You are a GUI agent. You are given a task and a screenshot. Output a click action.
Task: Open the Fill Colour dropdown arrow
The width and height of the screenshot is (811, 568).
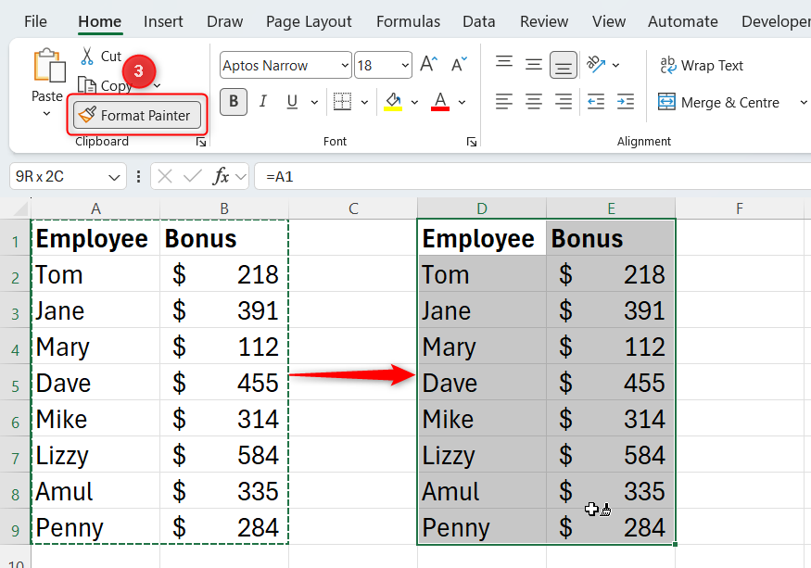(x=415, y=103)
